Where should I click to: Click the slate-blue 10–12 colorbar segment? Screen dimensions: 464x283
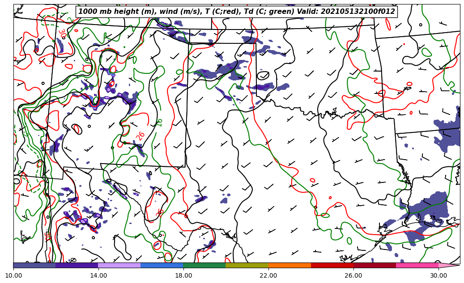click(34, 265)
